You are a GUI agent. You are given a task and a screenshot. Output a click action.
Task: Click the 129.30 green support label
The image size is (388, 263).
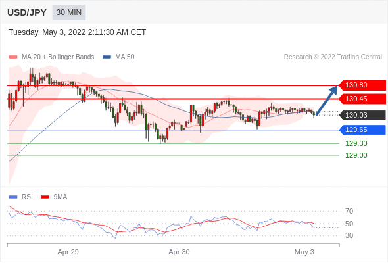pos(356,143)
